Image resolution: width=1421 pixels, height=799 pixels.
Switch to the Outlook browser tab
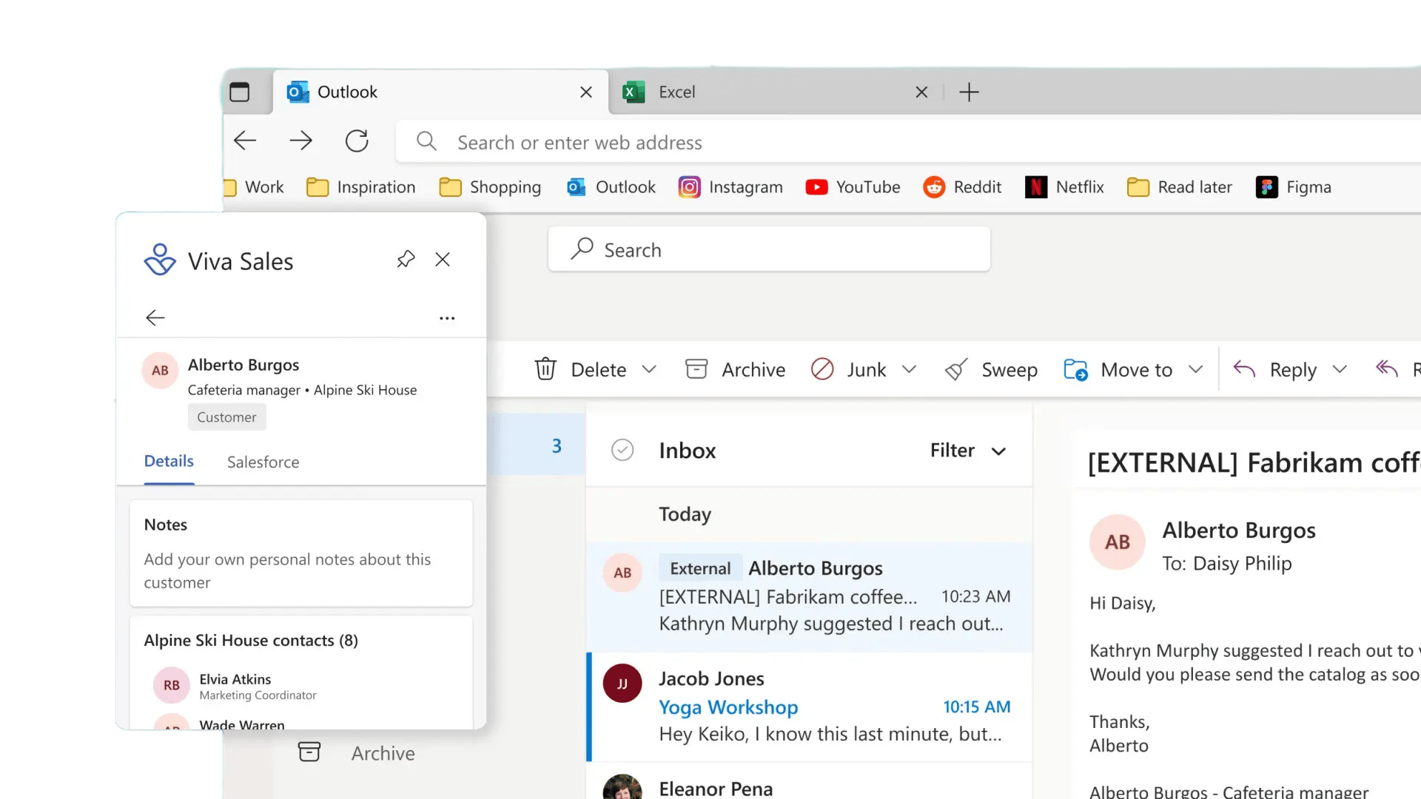point(441,92)
